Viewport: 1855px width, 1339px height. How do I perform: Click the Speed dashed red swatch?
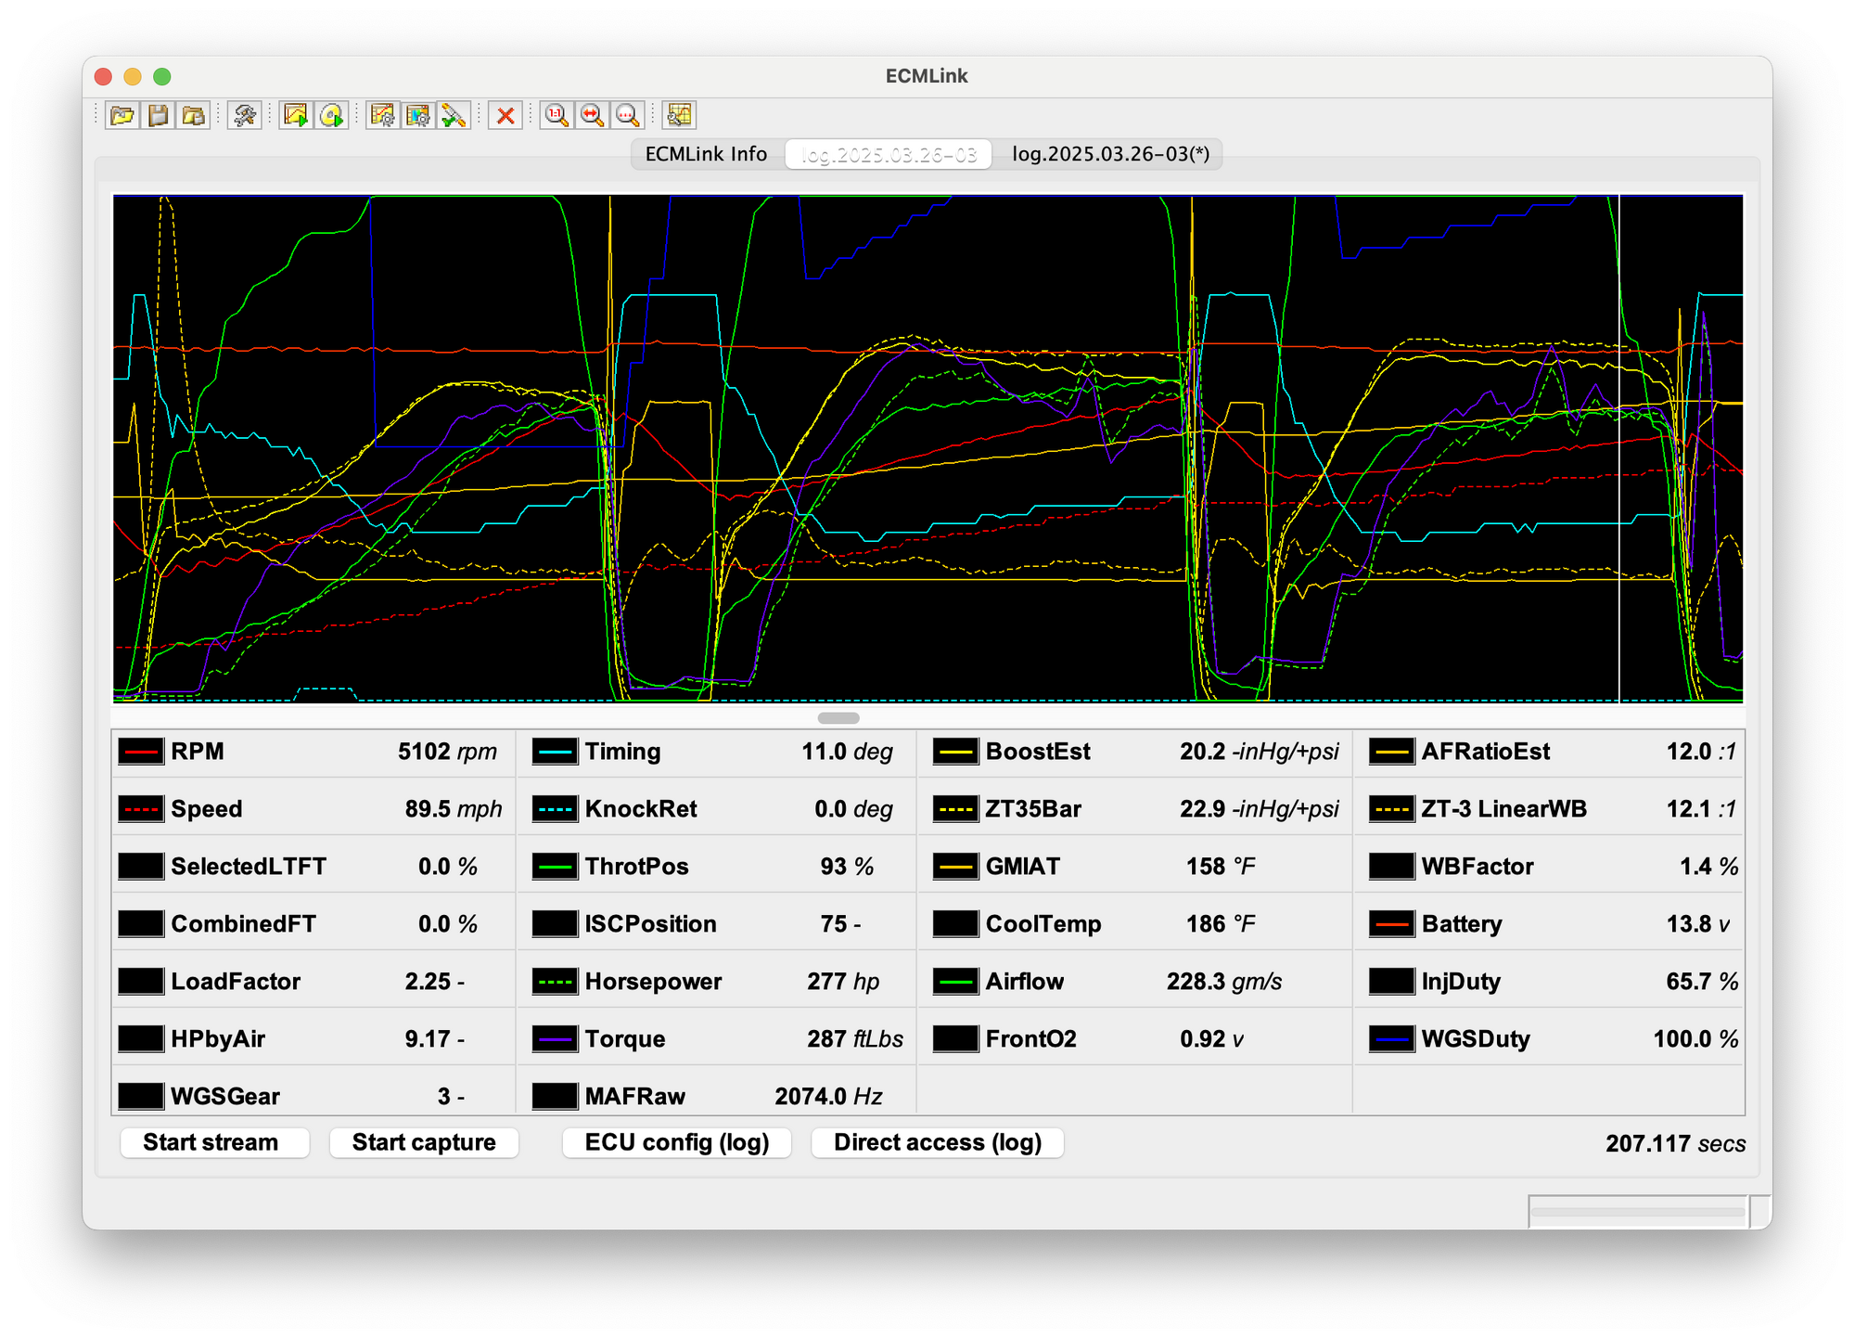coord(141,809)
